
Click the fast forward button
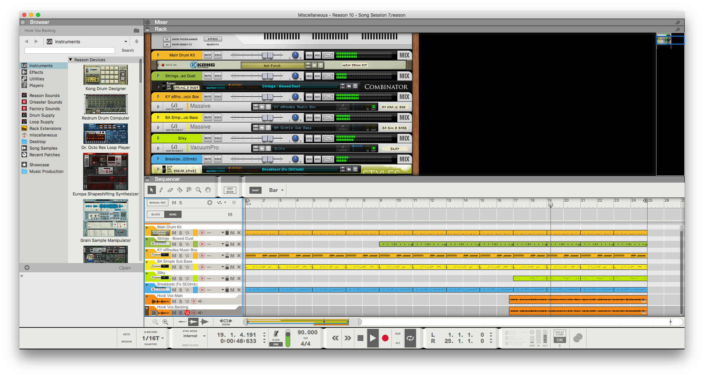[348, 338]
